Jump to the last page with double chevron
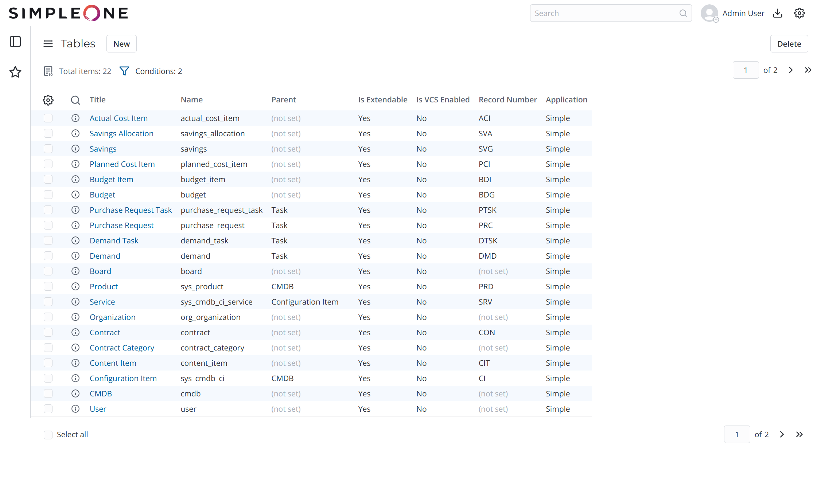 click(x=808, y=70)
